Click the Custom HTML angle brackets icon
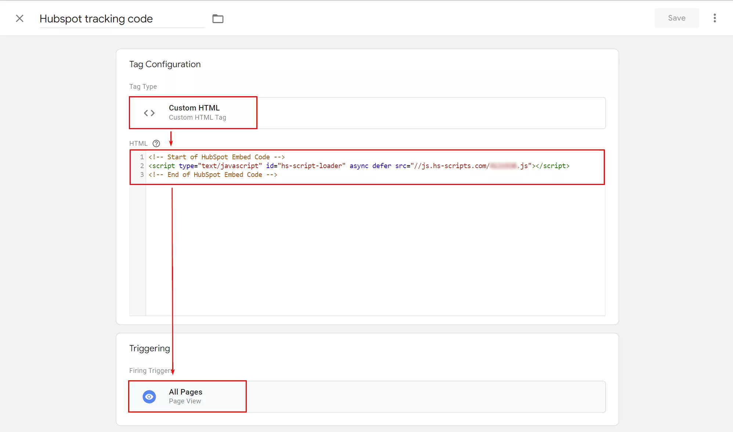 coord(149,113)
